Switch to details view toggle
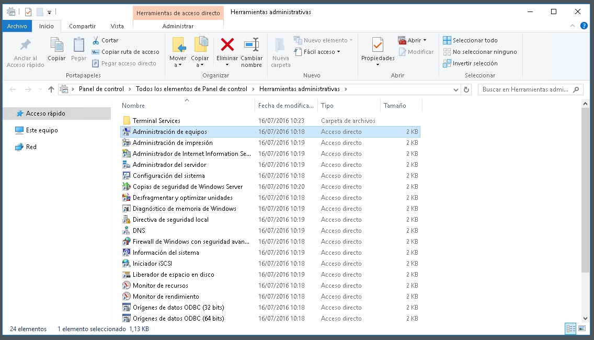Screen dimensions: 594x340 click(x=570, y=329)
